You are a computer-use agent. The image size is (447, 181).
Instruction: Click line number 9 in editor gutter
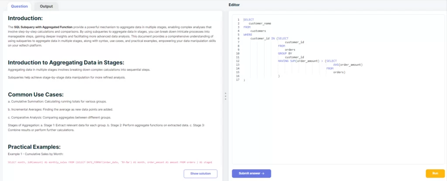coord(238,50)
